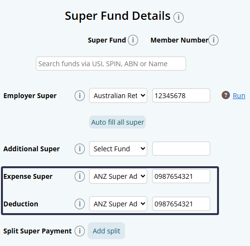Click info icon next to Super Fund column
Screen dimensions: 250x246
(133, 40)
